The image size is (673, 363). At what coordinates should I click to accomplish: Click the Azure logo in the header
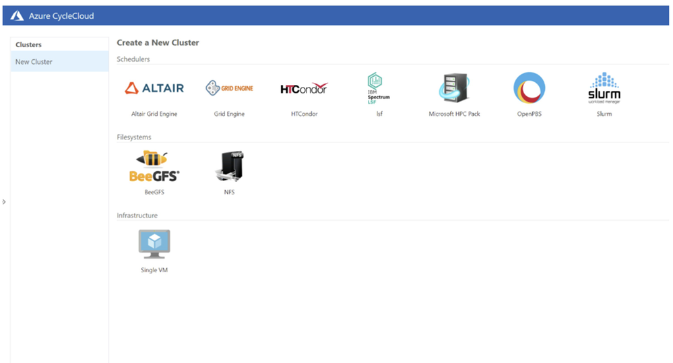pos(17,16)
